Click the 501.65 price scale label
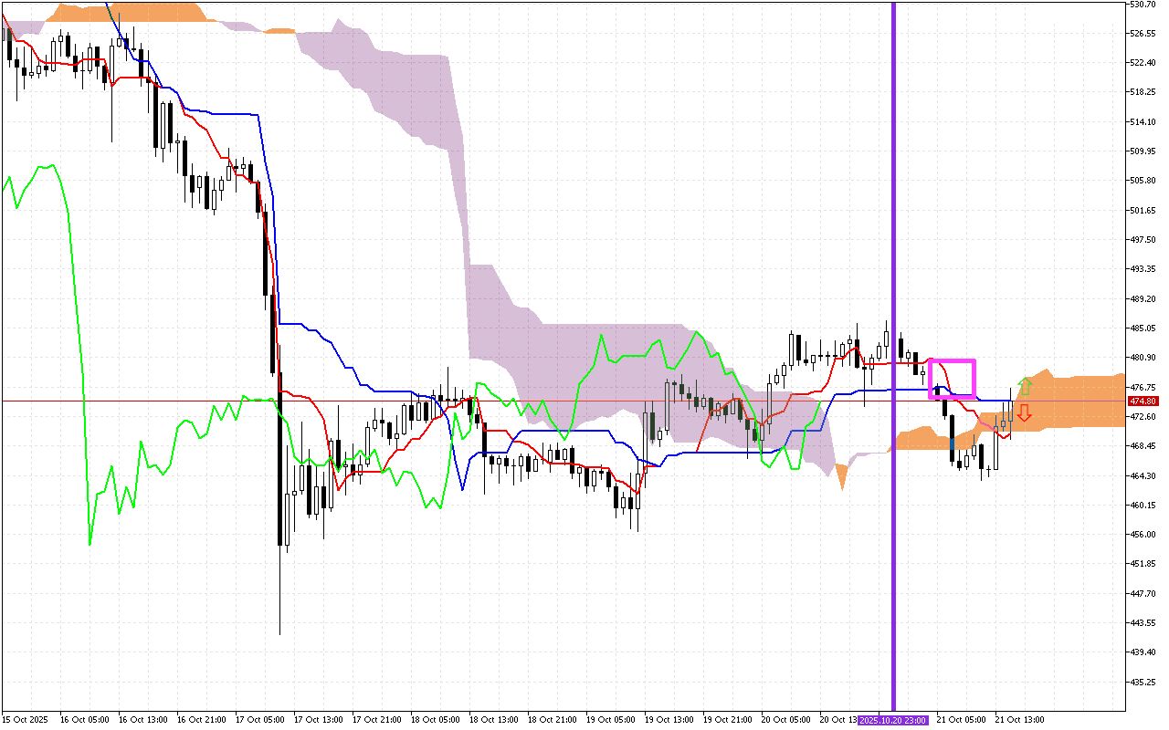This screenshot has width=1169, height=730. click(x=1143, y=210)
